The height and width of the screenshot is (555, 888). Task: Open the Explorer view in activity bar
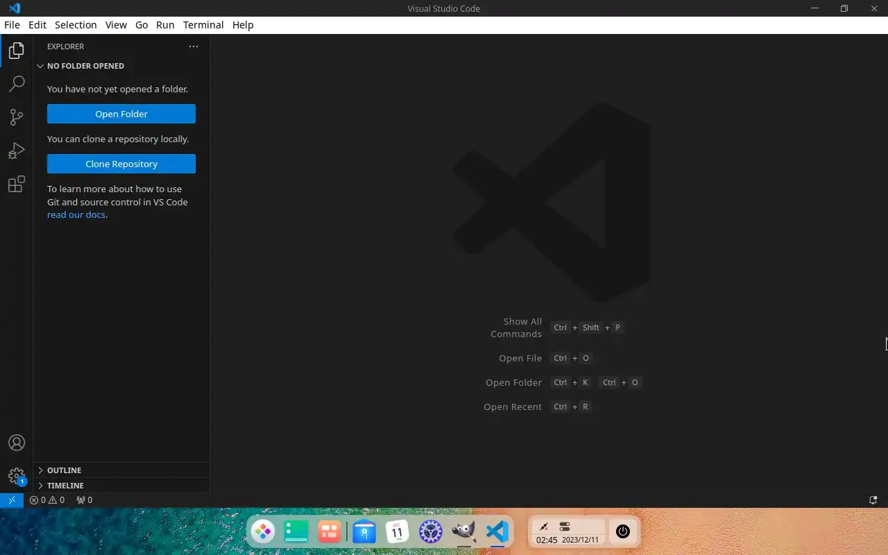pos(17,51)
